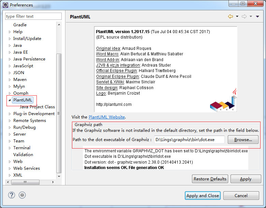Open the preferences page view menu
The height and width of the screenshot is (208, 266).
click(257, 16)
